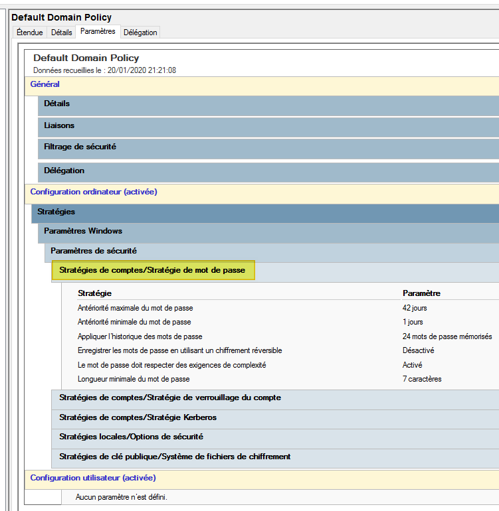Select the Paramètres tab
This screenshot has width=499, height=511.
click(97, 31)
